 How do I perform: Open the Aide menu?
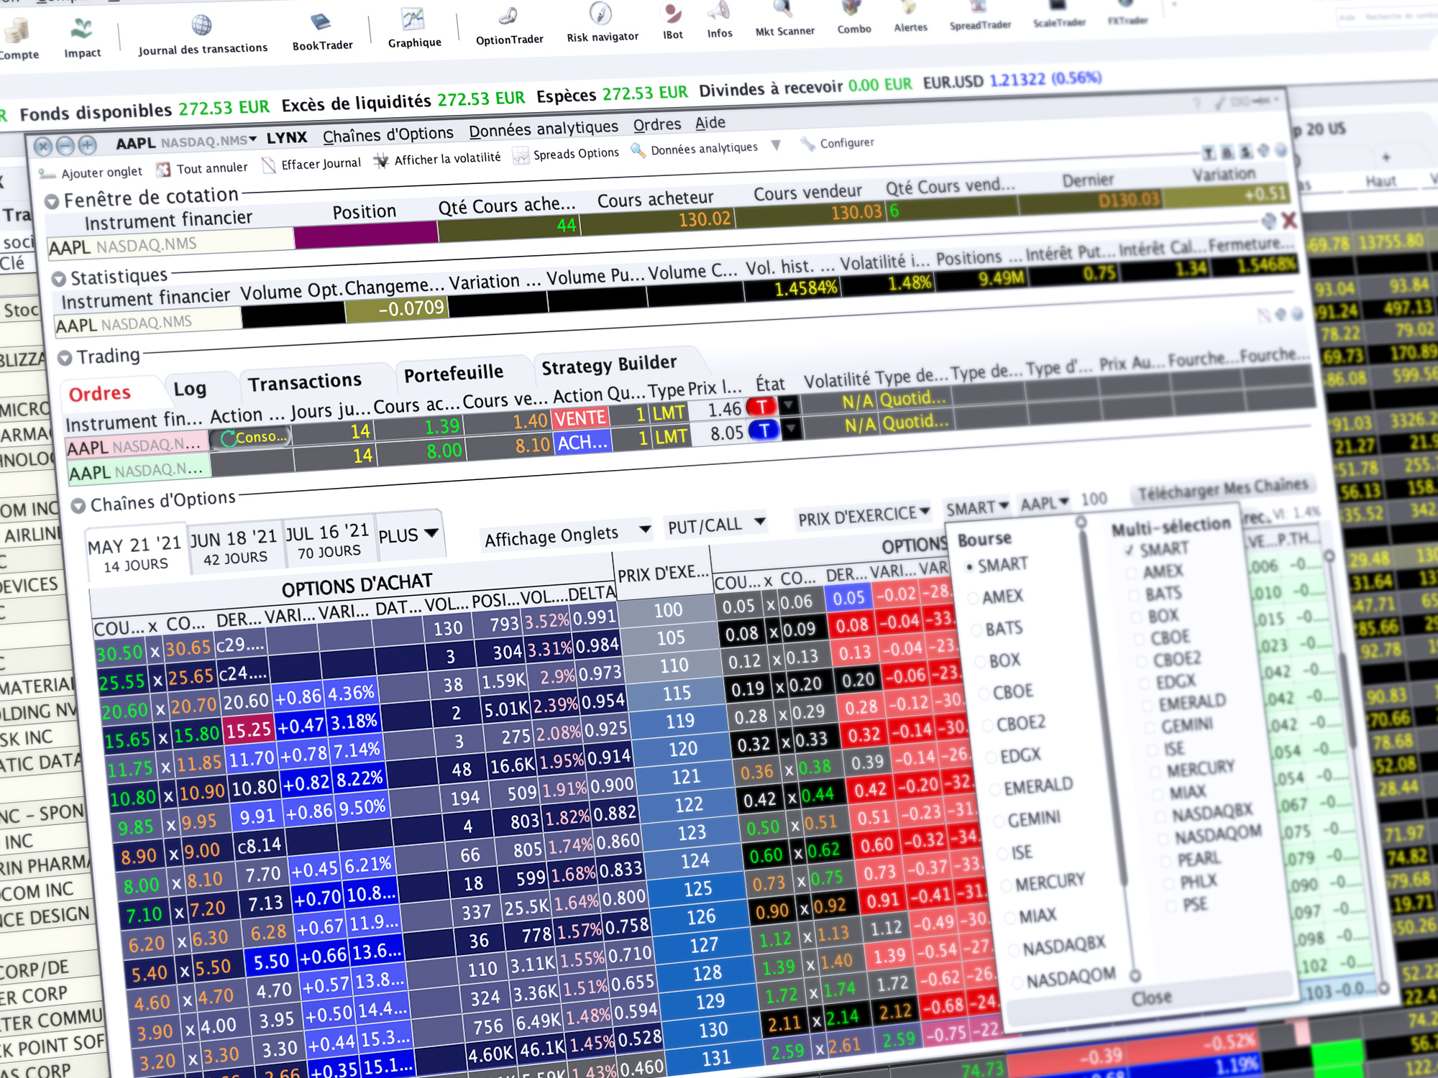click(710, 123)
